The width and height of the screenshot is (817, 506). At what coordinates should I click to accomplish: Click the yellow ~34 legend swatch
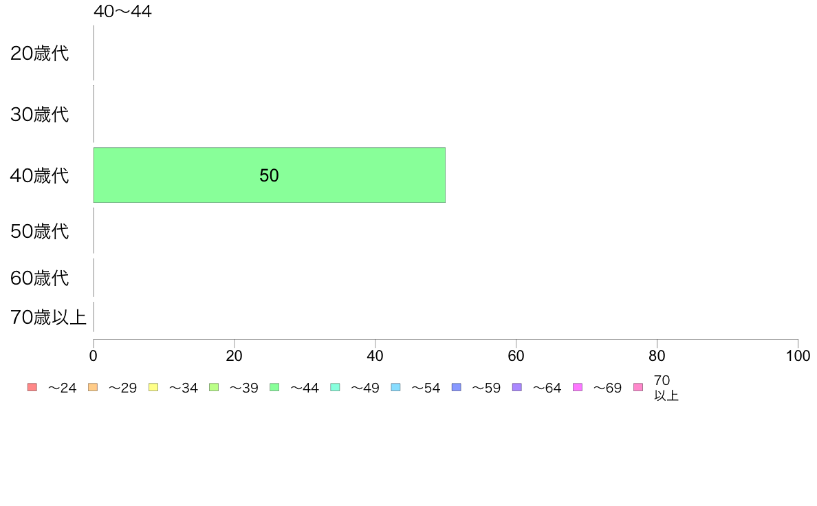[153, 387]
